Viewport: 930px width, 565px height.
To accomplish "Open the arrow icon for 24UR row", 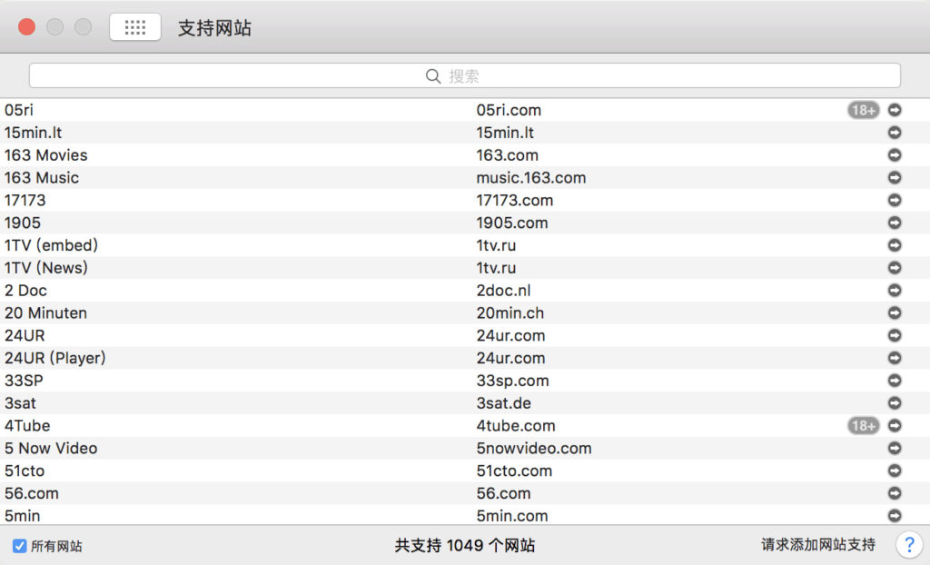I will coord(895,335).
